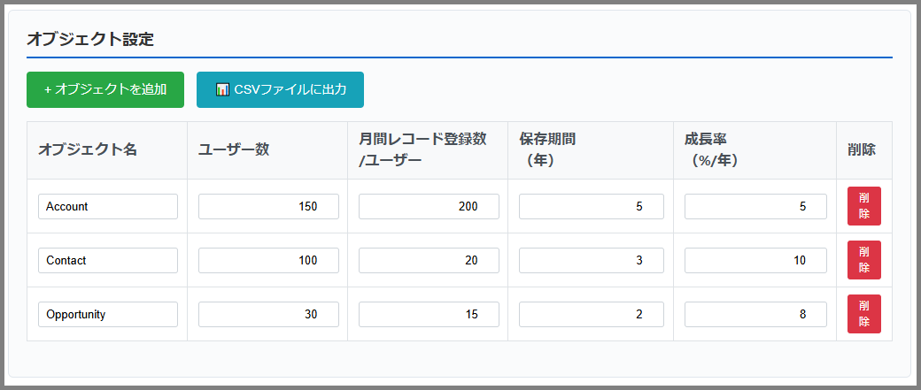Delete the Account row
921x390 pixels.
tap(864, 206)
